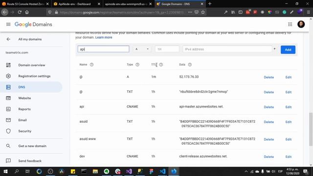The width and height of the screenshot is (313, 176).
Task: Click the IPv4 address input field
Action: tap(227, 49)
